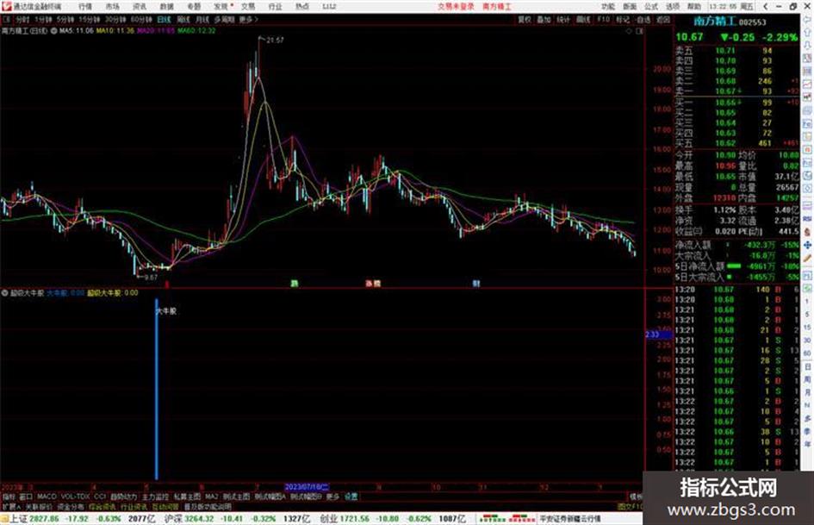Click the diamond icon at chart top-right
The image size is (814, 525).
629,31
